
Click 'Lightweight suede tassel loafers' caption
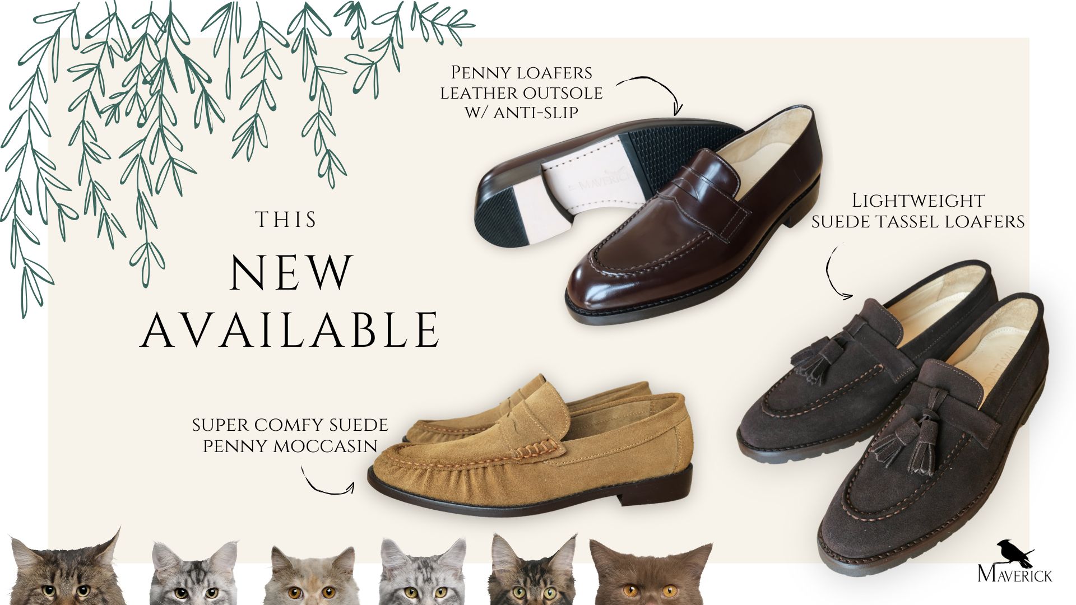(918, 211)
